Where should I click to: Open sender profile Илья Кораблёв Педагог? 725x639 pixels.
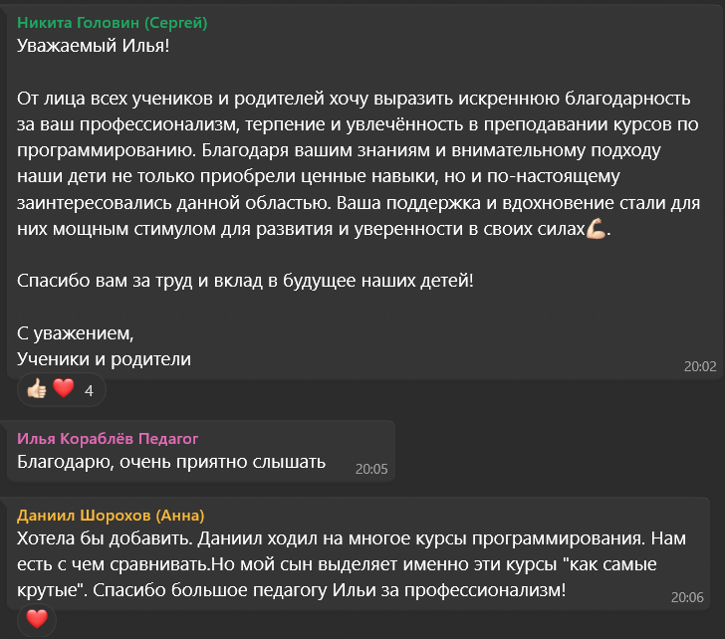[108, 439]
